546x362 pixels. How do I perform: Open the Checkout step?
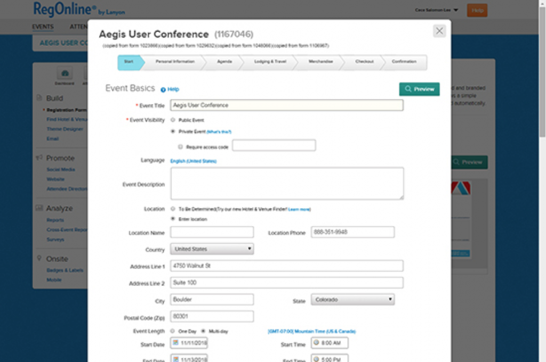click(365, 62)
